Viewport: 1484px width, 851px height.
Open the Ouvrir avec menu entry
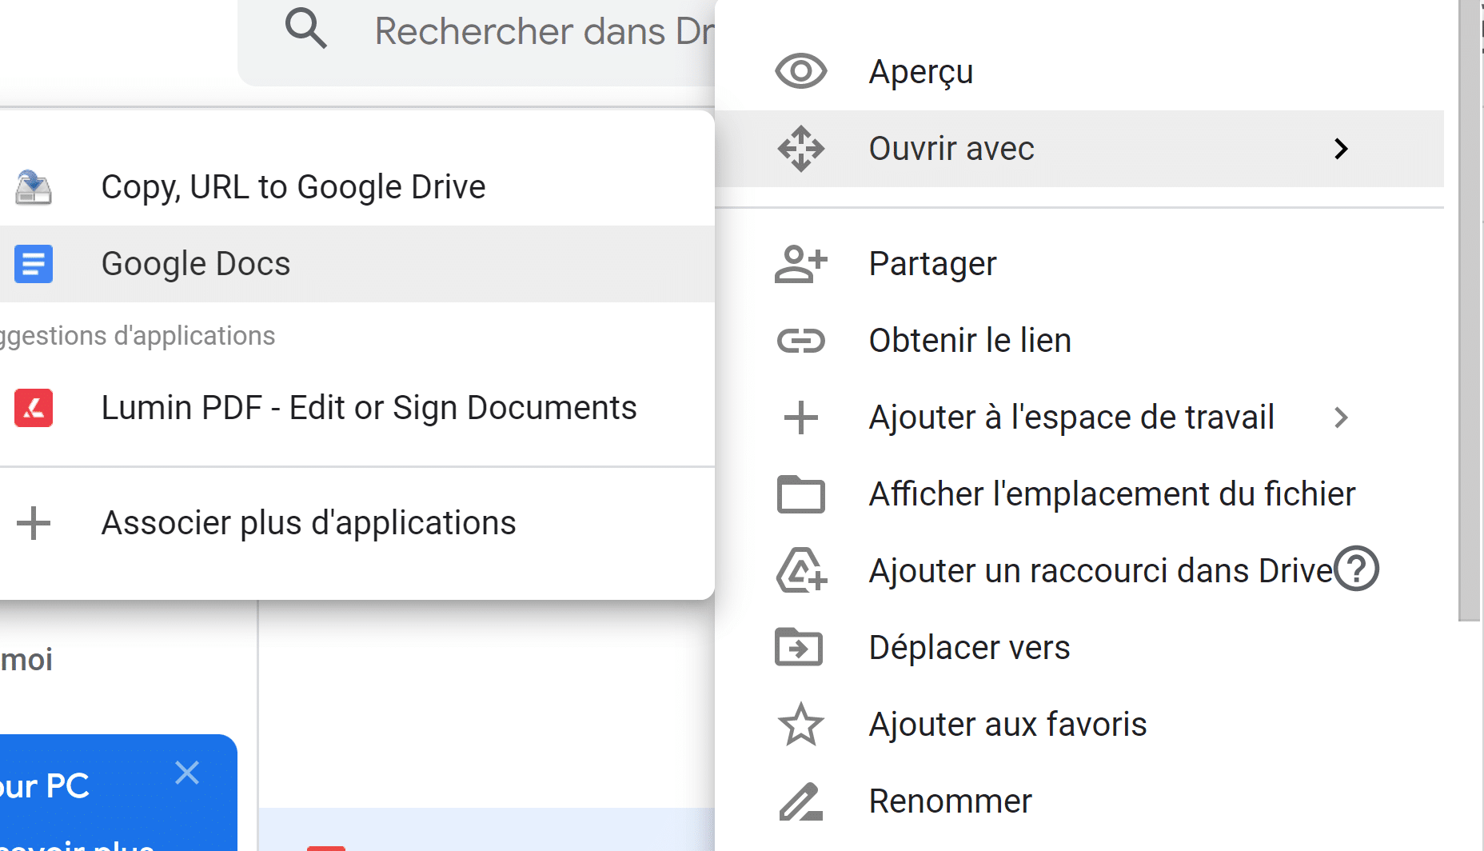[1079, 149]
